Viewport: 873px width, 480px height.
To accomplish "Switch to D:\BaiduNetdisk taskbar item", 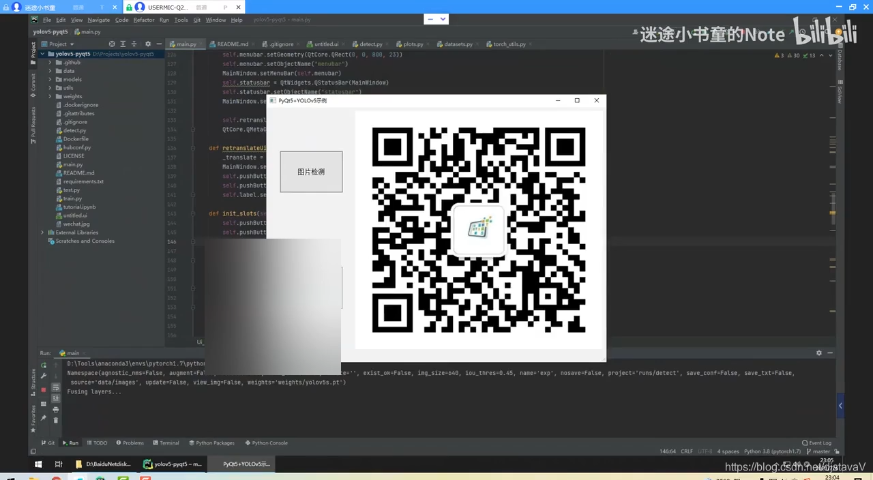I will pyautogui.click(x=103, y=464).
